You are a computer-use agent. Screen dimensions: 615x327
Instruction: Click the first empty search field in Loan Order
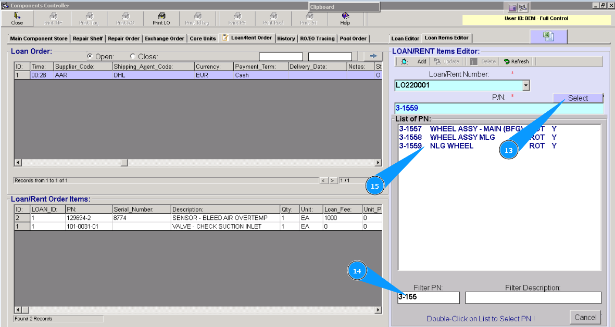[281, 56]
